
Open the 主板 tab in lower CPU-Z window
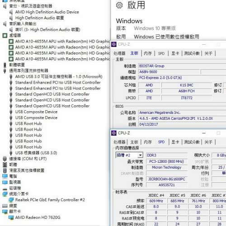pyautogui.click(x=134, y=142)
